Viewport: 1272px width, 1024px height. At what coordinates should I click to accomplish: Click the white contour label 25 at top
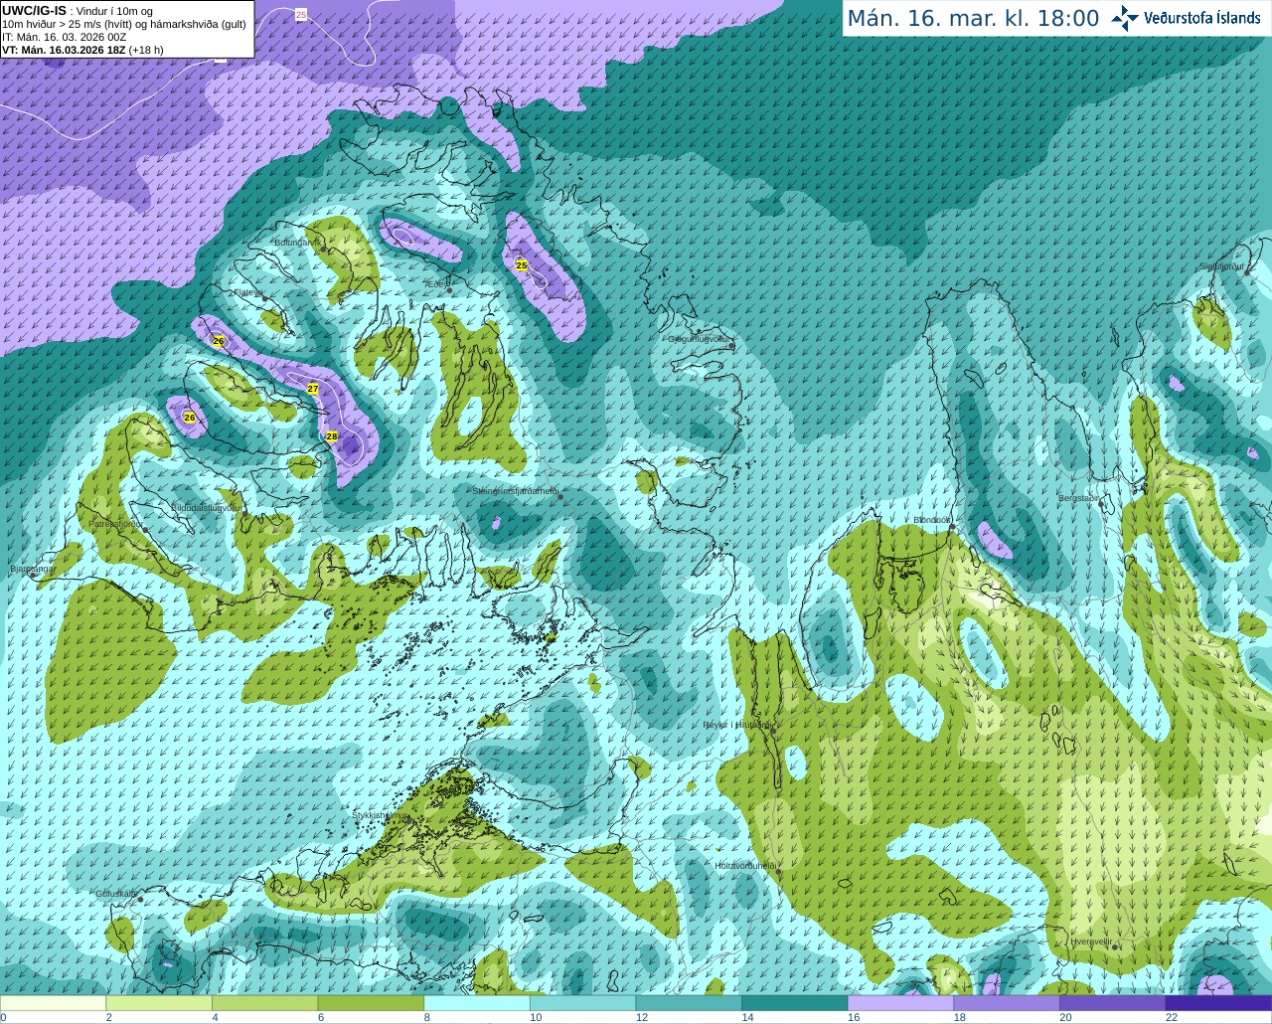click(301, 15)
